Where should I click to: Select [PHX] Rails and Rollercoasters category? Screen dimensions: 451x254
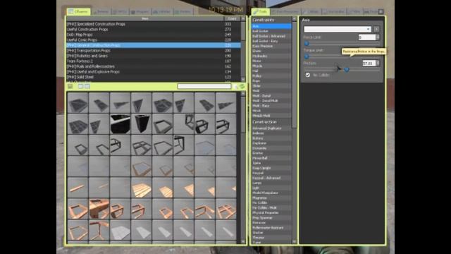[154, 66]
